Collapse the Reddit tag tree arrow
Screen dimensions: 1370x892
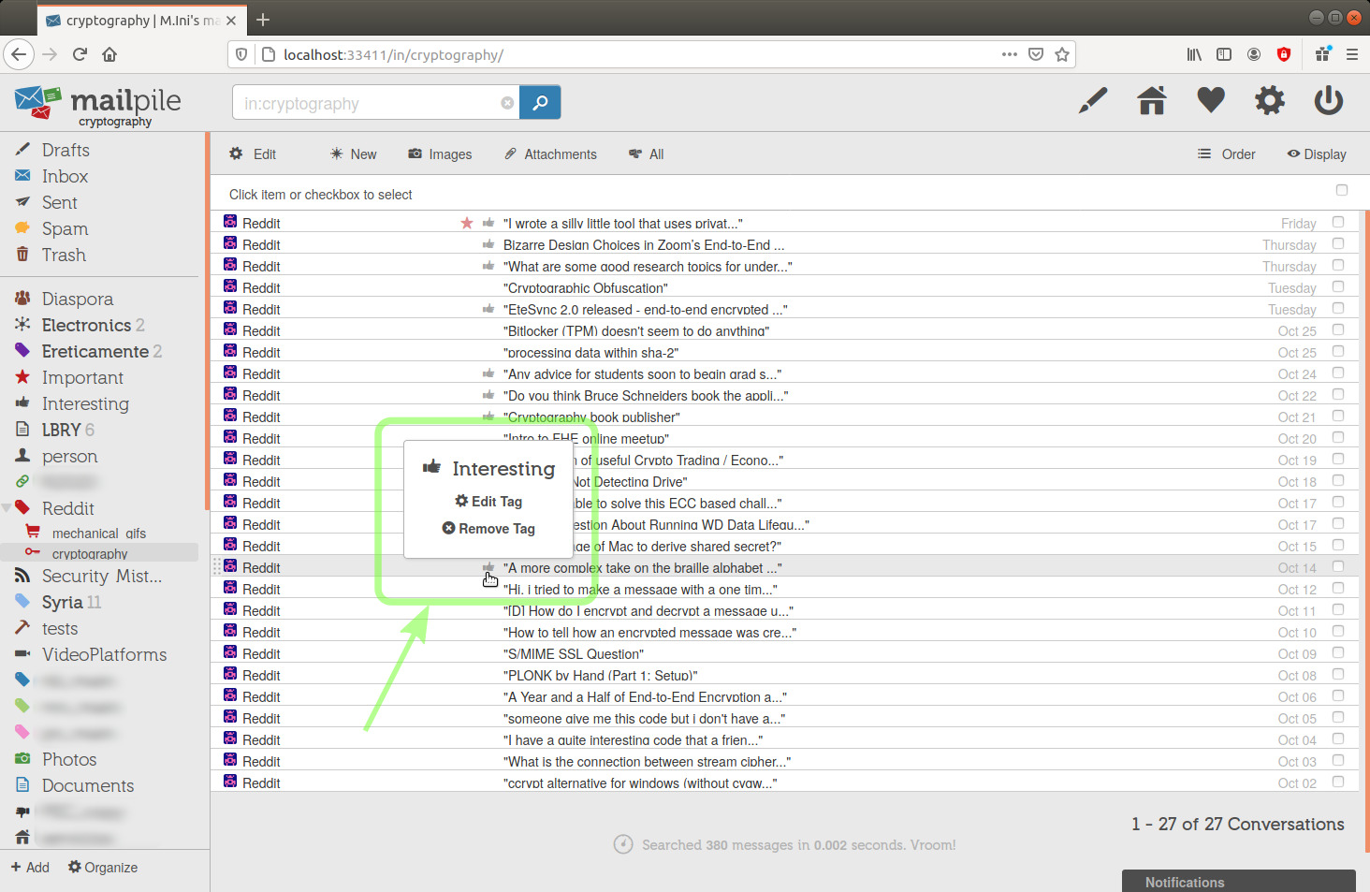(7, 508)
